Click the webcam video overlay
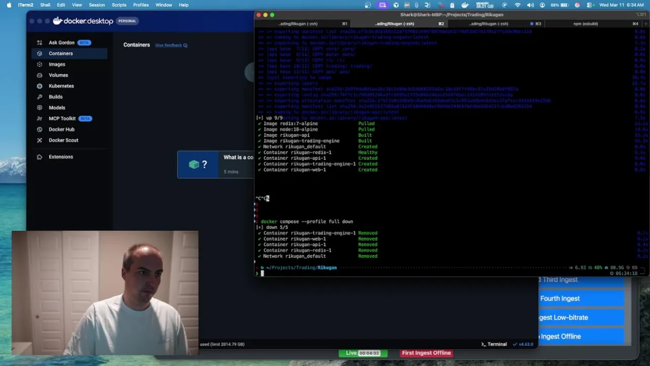Viewport: 650px width, 366px height. click(x=105, y=293)
